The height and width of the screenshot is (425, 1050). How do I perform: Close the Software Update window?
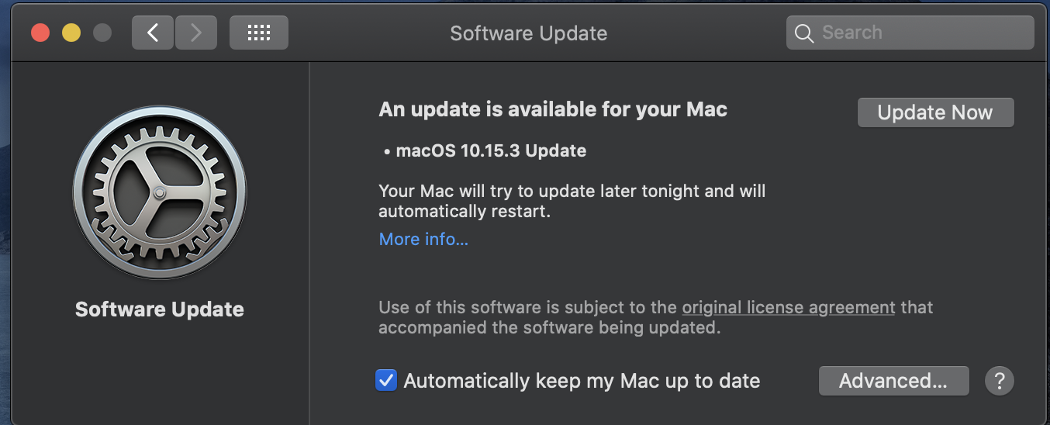click(40, 33)
